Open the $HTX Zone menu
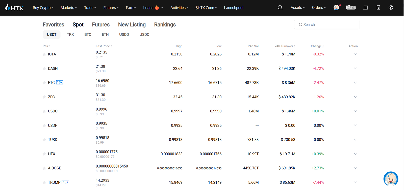 click(206, 8)
